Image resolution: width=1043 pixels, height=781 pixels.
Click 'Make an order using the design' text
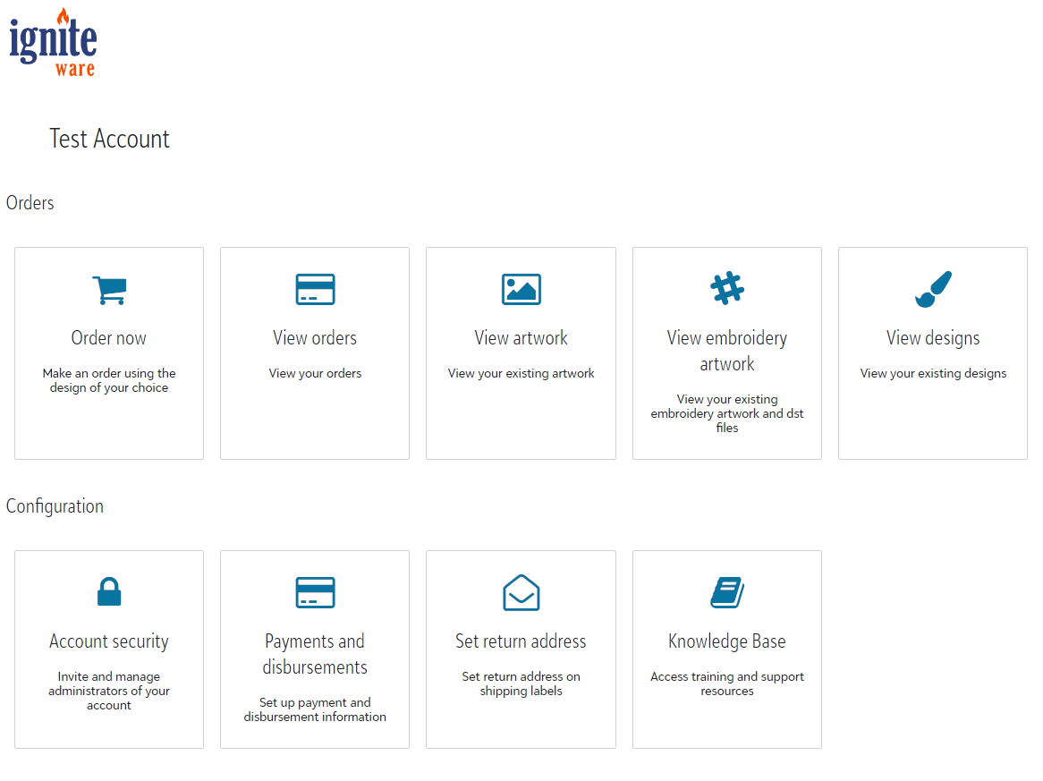[x=109, y=380]
